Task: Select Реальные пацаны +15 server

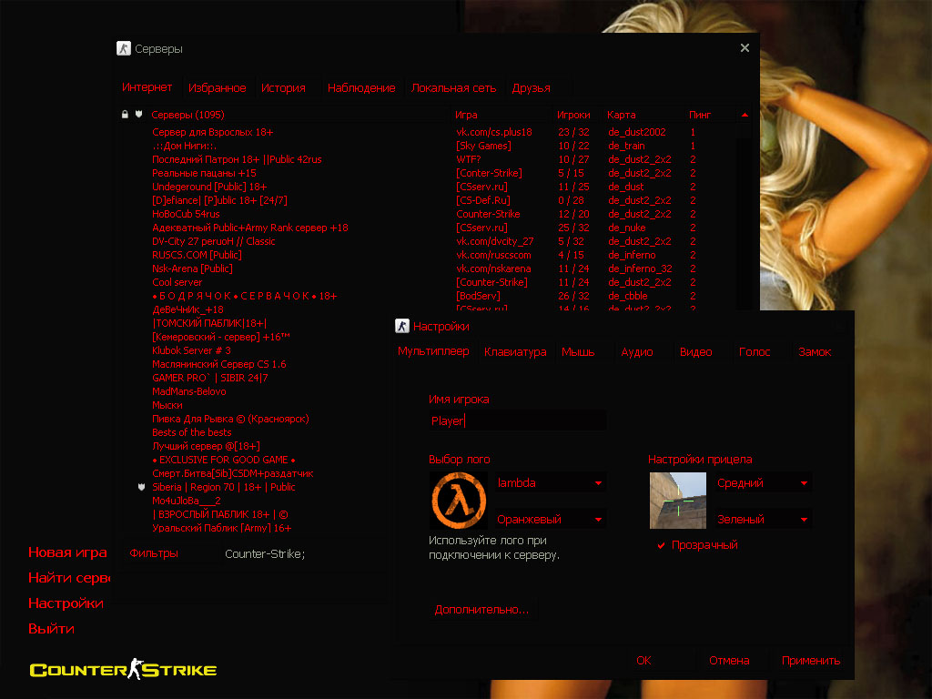Action: tap(204, 173)
